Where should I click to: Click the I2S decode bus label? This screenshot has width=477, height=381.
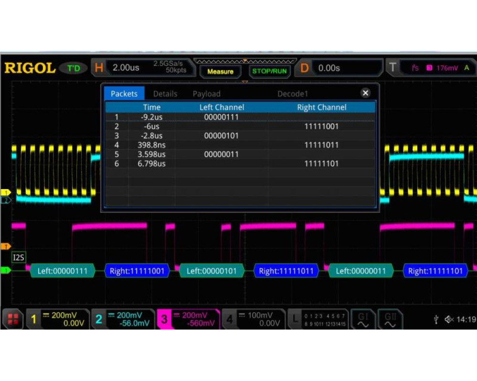click(19, 258)
